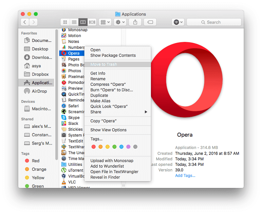Click the large Opera preview icon

coord(187,80)
